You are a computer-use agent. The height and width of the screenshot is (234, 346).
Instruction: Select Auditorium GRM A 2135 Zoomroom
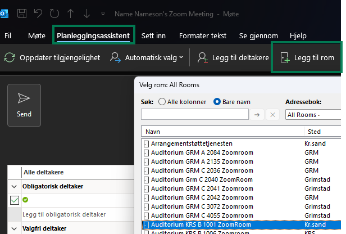202,162
